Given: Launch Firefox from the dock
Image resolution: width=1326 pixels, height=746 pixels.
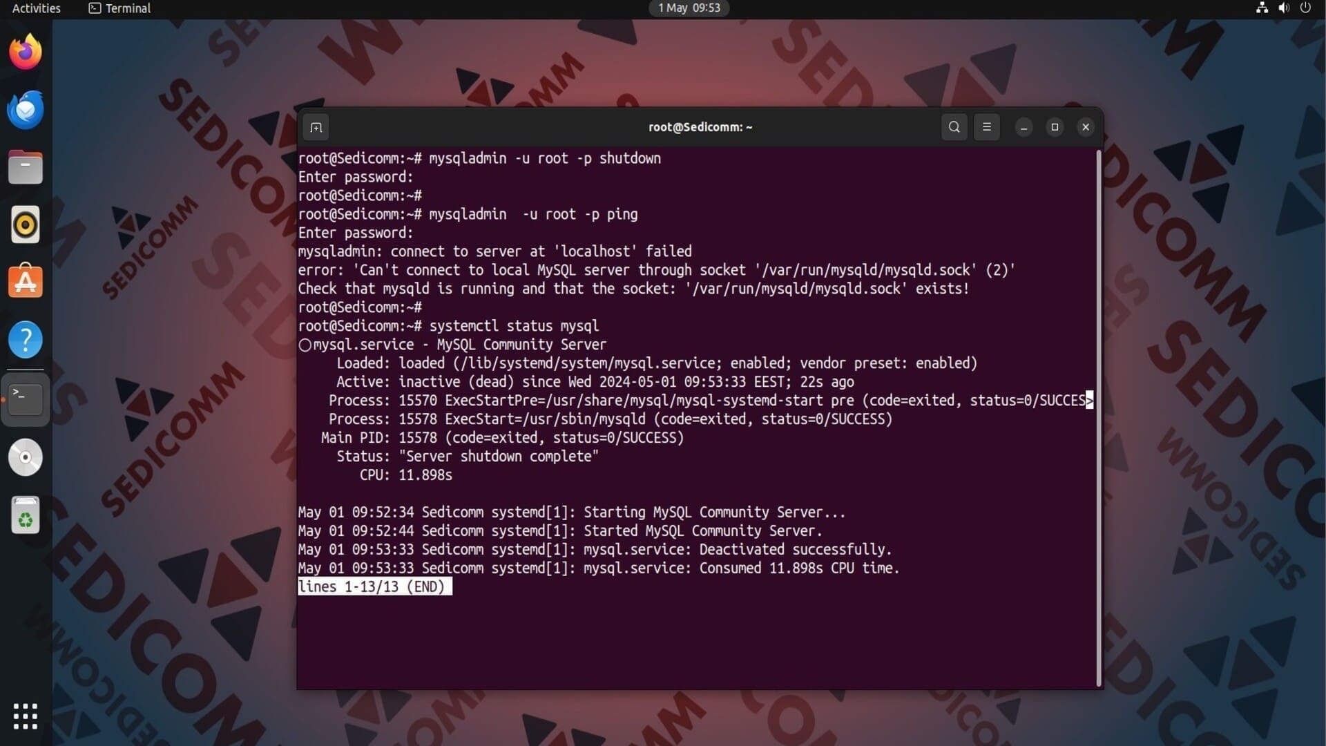Looking at the screenshot, I should [x=26, y=52].
